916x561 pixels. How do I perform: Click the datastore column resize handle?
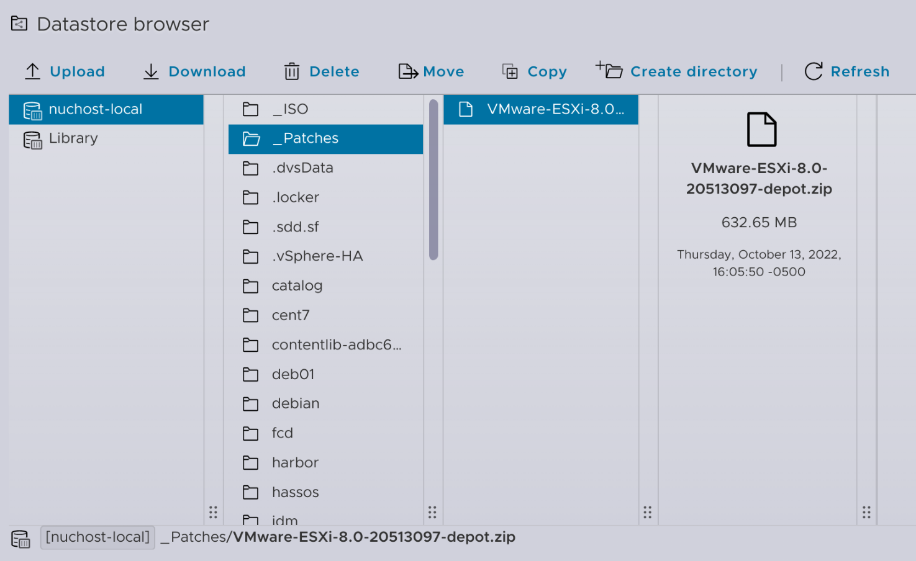coord(213,512)
